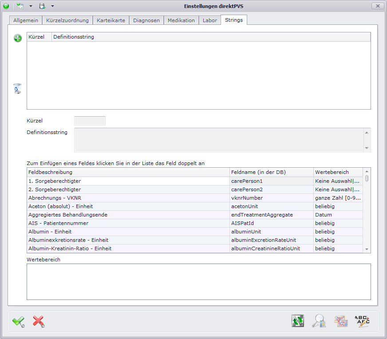
Task: Select row 'Albumin-Kreatinin-Ratio - Einheit'
Action: point(195,248)
